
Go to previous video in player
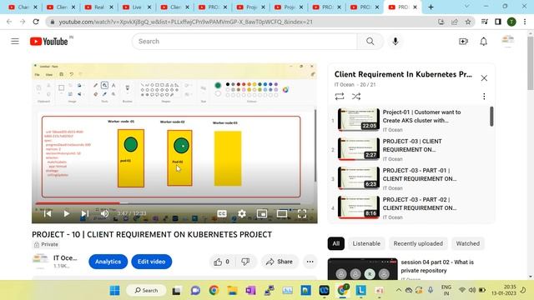point(48,213)
